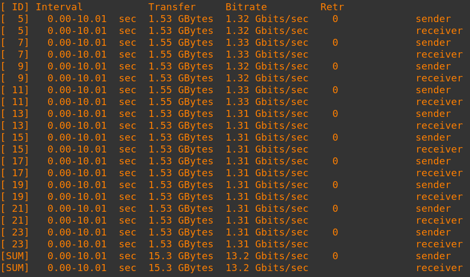Select "receiver" label in the SUM row

pyautogui.click(x=439, y=268)
